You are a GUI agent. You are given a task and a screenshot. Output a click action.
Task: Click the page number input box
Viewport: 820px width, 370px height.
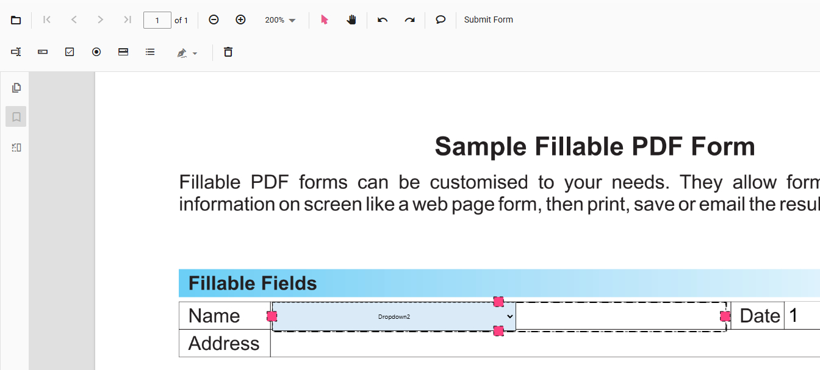(x=157, y=20)
